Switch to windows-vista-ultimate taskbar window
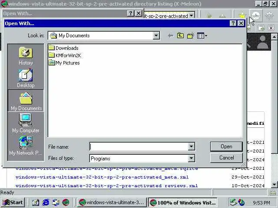Screen dimensions: 278x208 (x=112, y=202)
